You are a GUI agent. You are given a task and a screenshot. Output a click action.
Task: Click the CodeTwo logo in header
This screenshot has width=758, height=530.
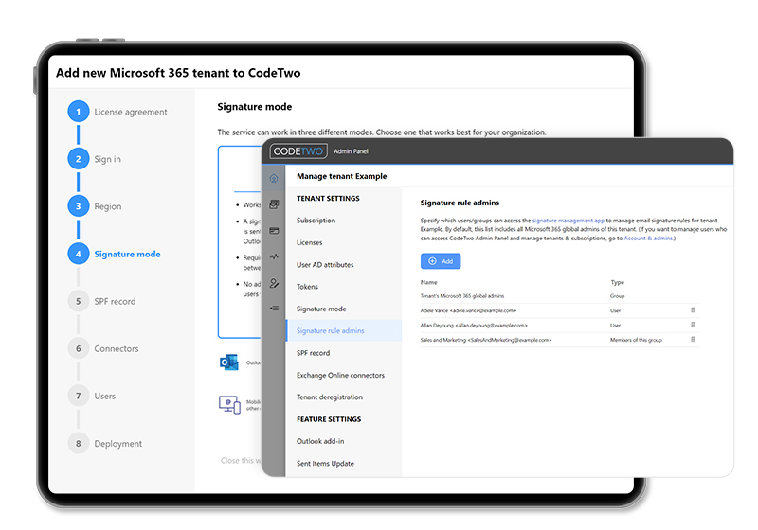pos(298,151)
